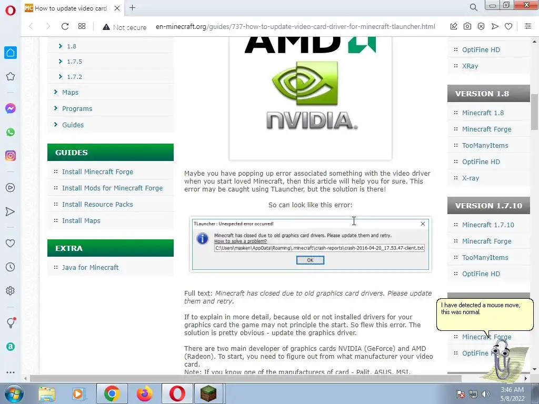The image size is (539, 404).
Task: Open Opera main menu logo
Action: pyautogui.click(x=11, y=11)
